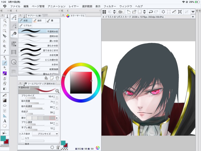Screen dimensions: 201x151
Task: Close the イラスト57 canvas tab
Action: [103, 17]
